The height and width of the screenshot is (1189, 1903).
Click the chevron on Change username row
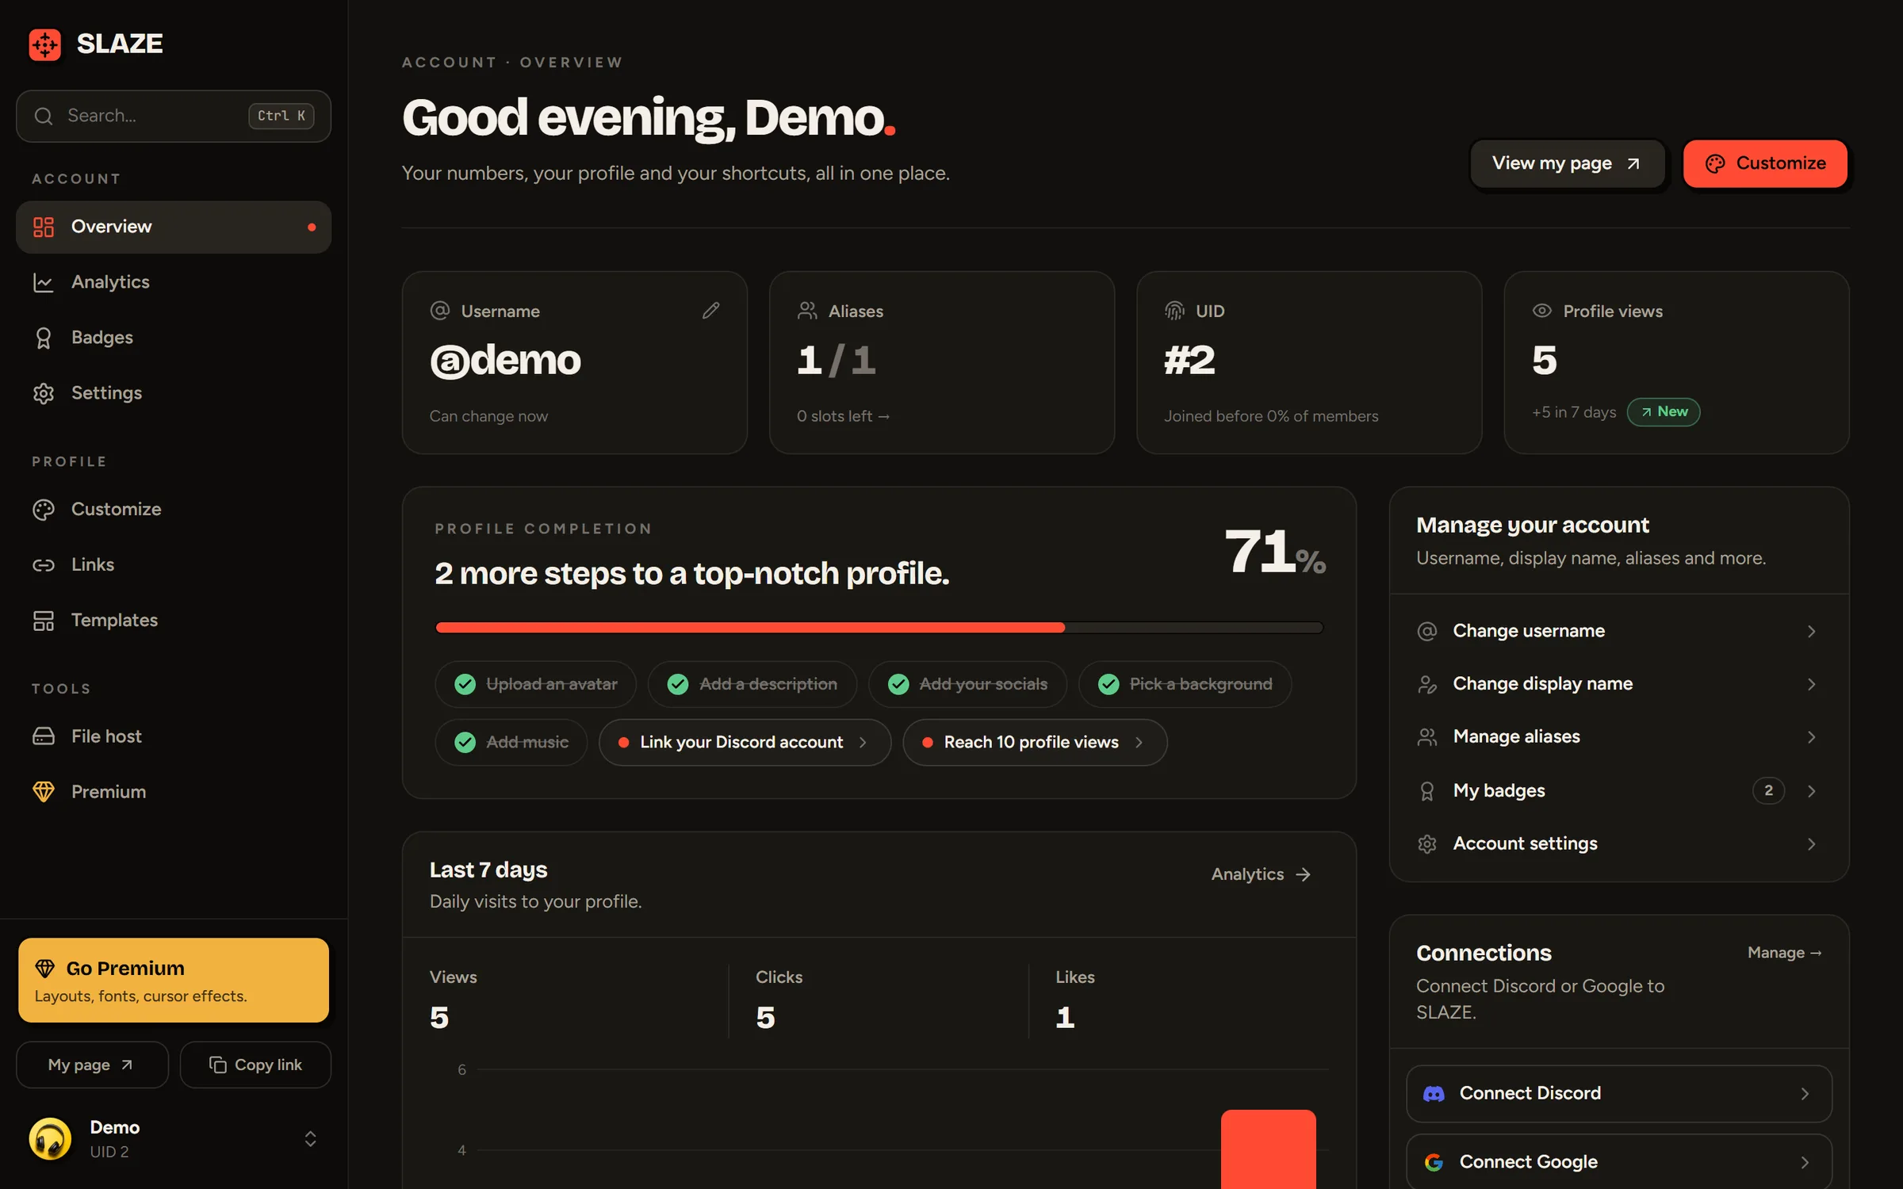tap(1811, 631)
